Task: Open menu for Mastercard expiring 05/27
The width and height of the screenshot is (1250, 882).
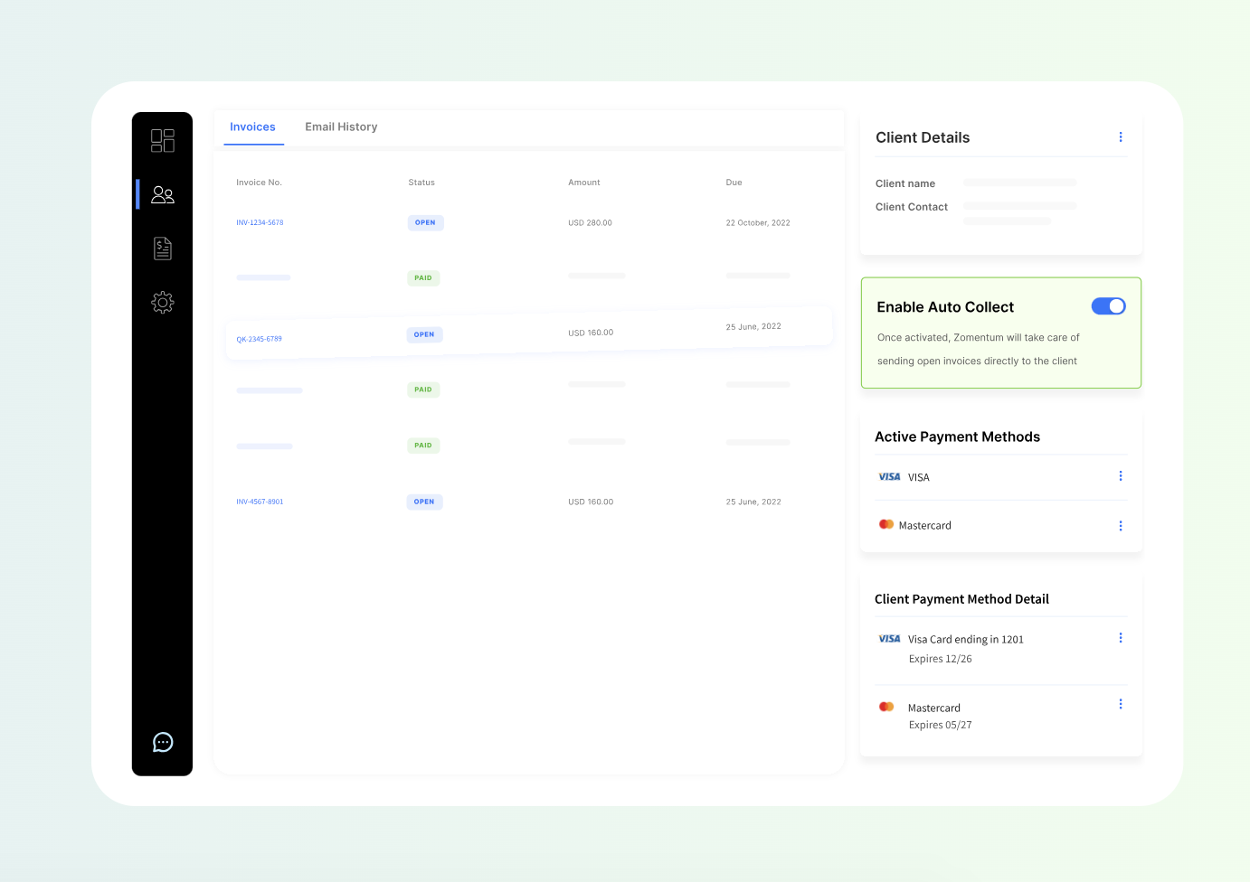Action: 1120,703
